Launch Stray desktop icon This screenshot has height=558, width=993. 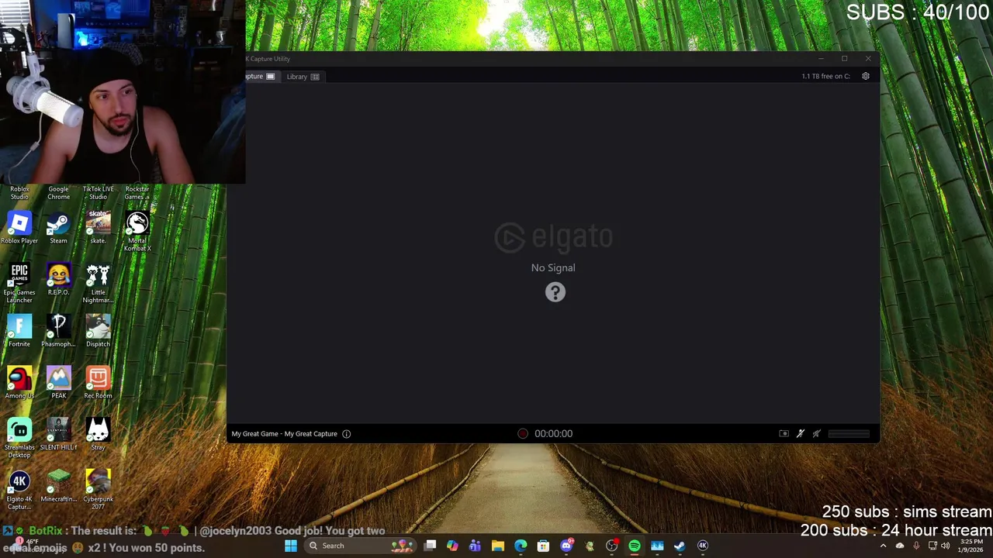click(x=98, y=436)
